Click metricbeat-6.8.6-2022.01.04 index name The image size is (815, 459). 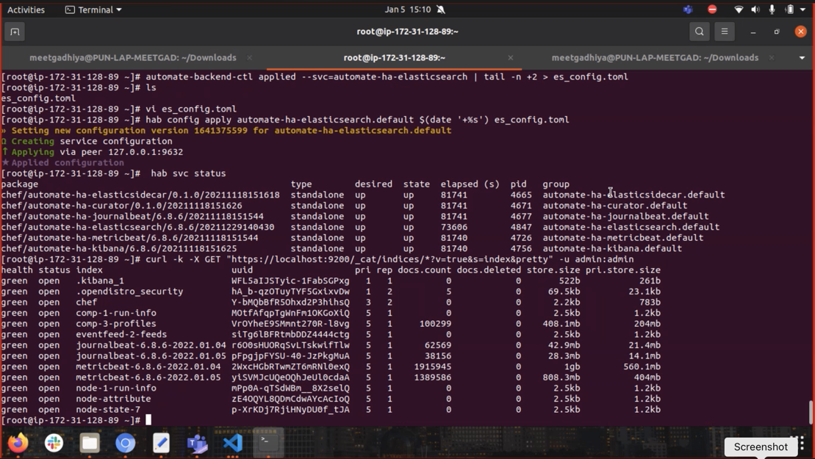coord(148,366)
